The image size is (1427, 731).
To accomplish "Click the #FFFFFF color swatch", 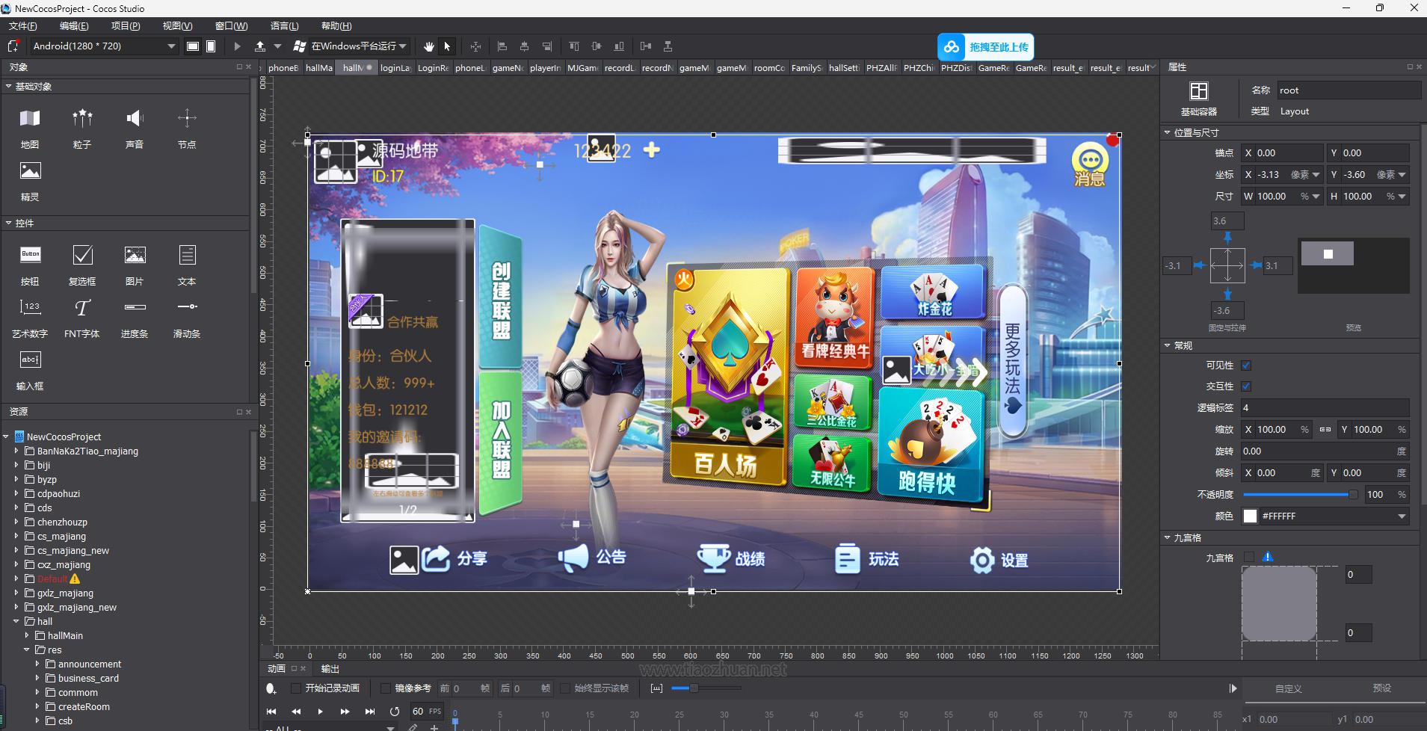I will (1250, 516).
